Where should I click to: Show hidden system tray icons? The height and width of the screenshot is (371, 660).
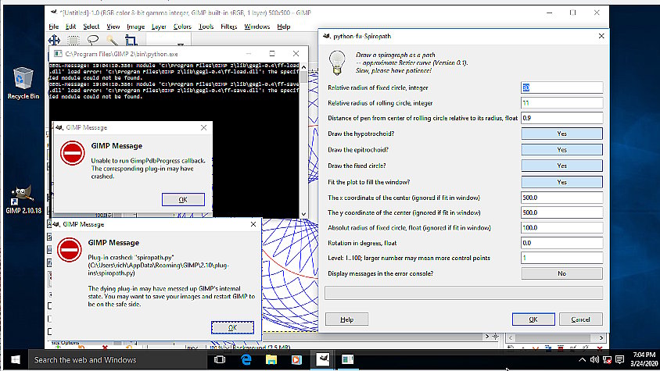(x=582, y=359)
